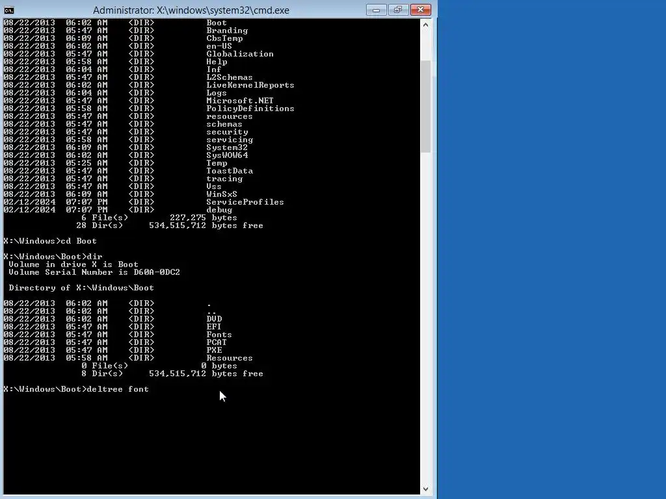Click the vertical scrollbar thumb
The width and height of the screenshot is (666, 499).
[x=425, y=106]
